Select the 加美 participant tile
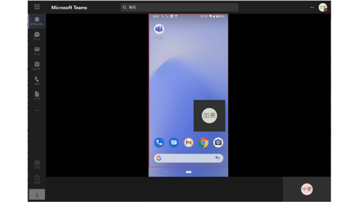The image size is (359, 202). (x=210, y=116)
